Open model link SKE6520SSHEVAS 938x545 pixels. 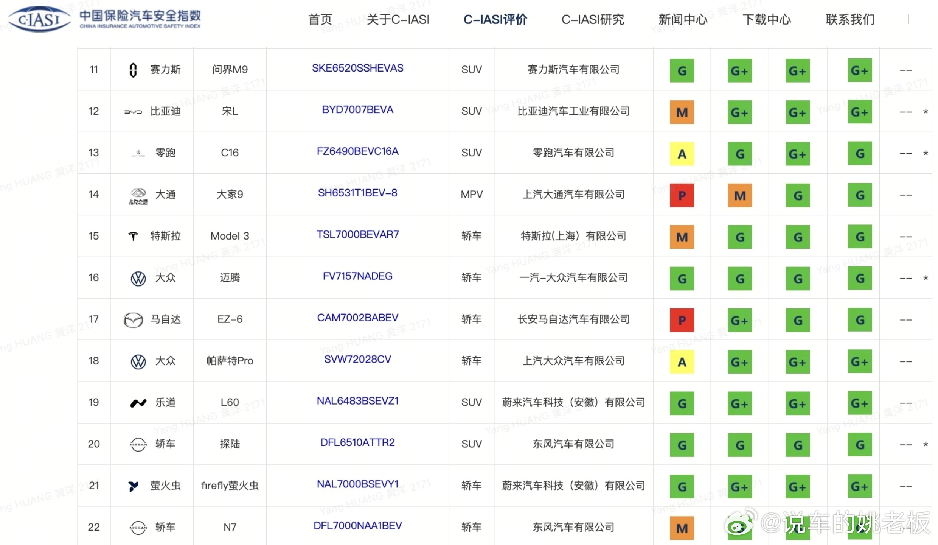(x=357, y=68)
